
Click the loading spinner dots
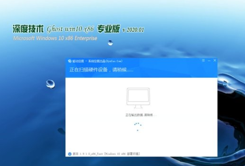coord(138,127)
